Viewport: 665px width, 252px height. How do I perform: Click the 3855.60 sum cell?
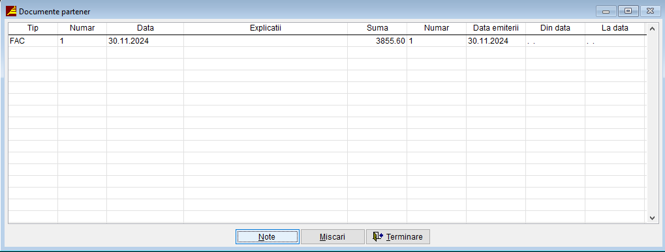click(377, 41)
